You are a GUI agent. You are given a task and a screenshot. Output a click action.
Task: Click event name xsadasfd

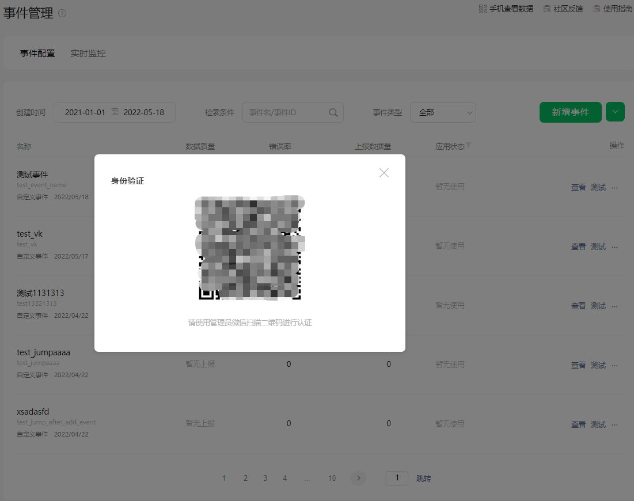[x=33, y=412]
